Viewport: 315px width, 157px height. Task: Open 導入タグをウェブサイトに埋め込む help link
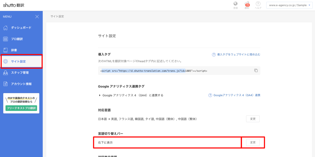tap(239, 55)
